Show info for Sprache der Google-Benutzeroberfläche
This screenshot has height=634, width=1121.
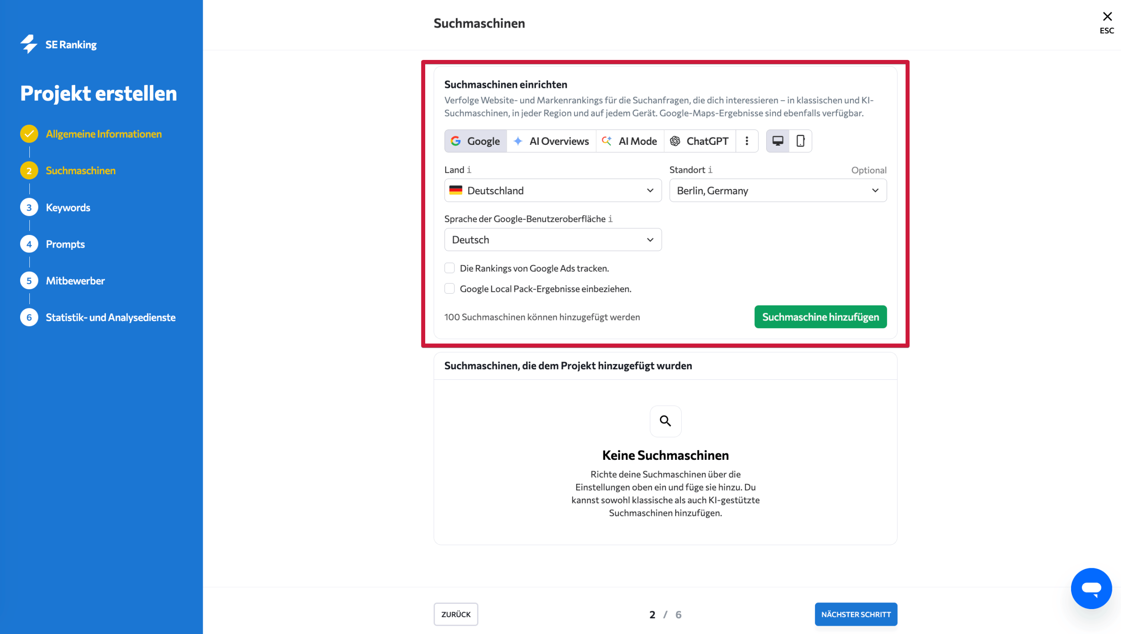pyautogui.click(x=610, y=219)
